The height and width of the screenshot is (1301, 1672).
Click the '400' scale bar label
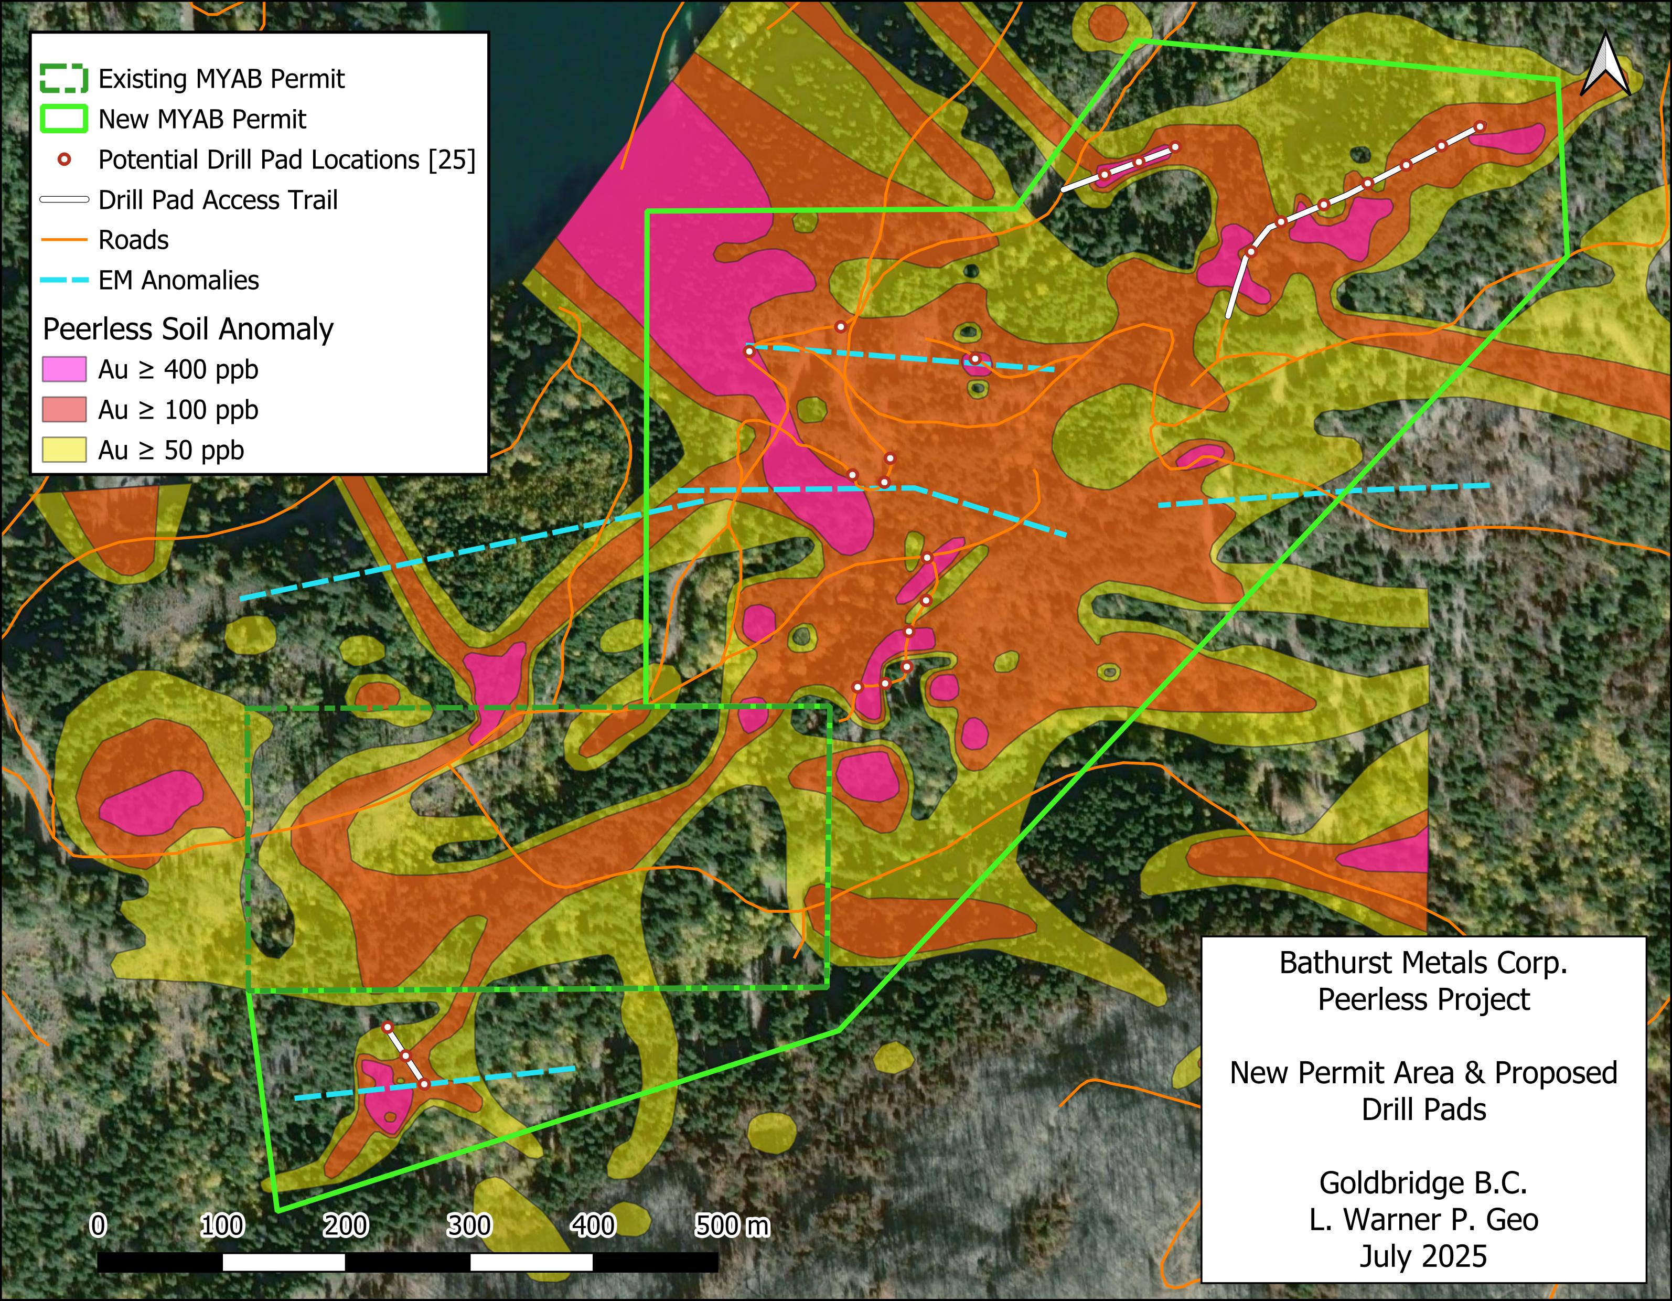pyautogui.click(x=593, y=1226)
